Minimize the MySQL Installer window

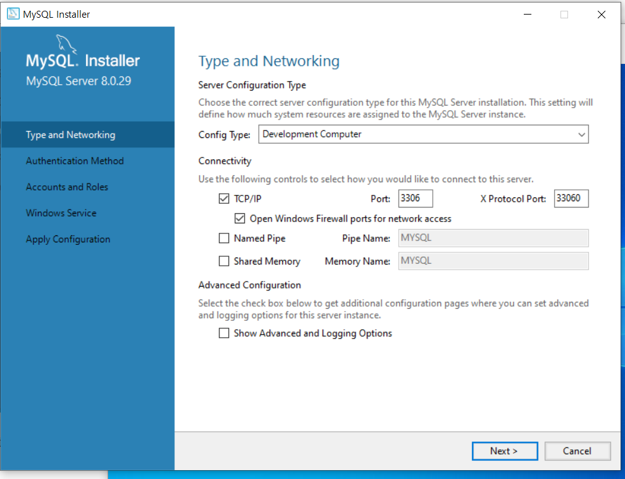528,15
